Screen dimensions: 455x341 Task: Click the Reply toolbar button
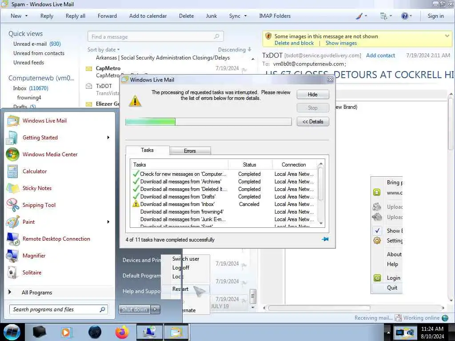tap(47, 16)
